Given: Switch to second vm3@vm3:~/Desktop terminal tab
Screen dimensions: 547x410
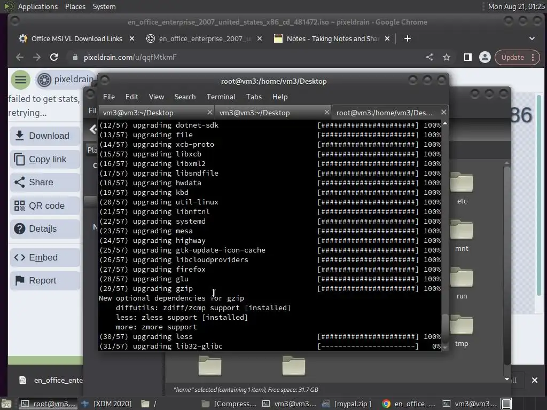Looking at the screenshot, I should [273, 113].
